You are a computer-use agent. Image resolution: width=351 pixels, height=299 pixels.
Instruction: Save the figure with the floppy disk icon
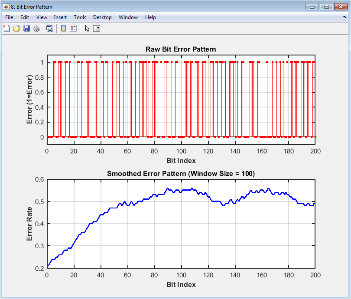tap(26, 29)
